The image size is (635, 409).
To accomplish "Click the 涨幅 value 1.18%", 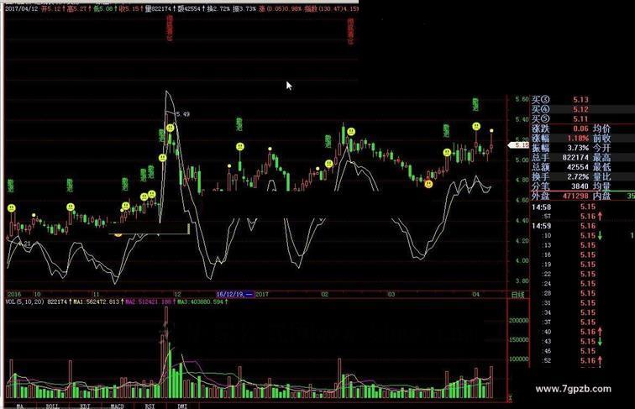I will [578, 139].
